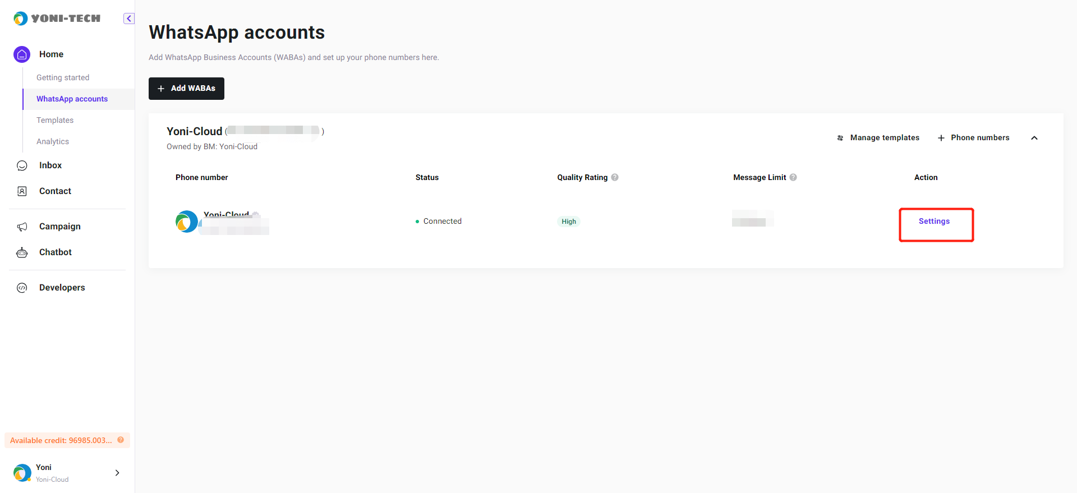Open Campaign section
1077x493 pixels.
[60, 227]
